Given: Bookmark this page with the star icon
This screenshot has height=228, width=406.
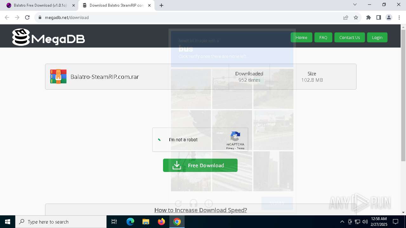Looking at the screenshot, I should pyautogui.click(x=356, y=17).
